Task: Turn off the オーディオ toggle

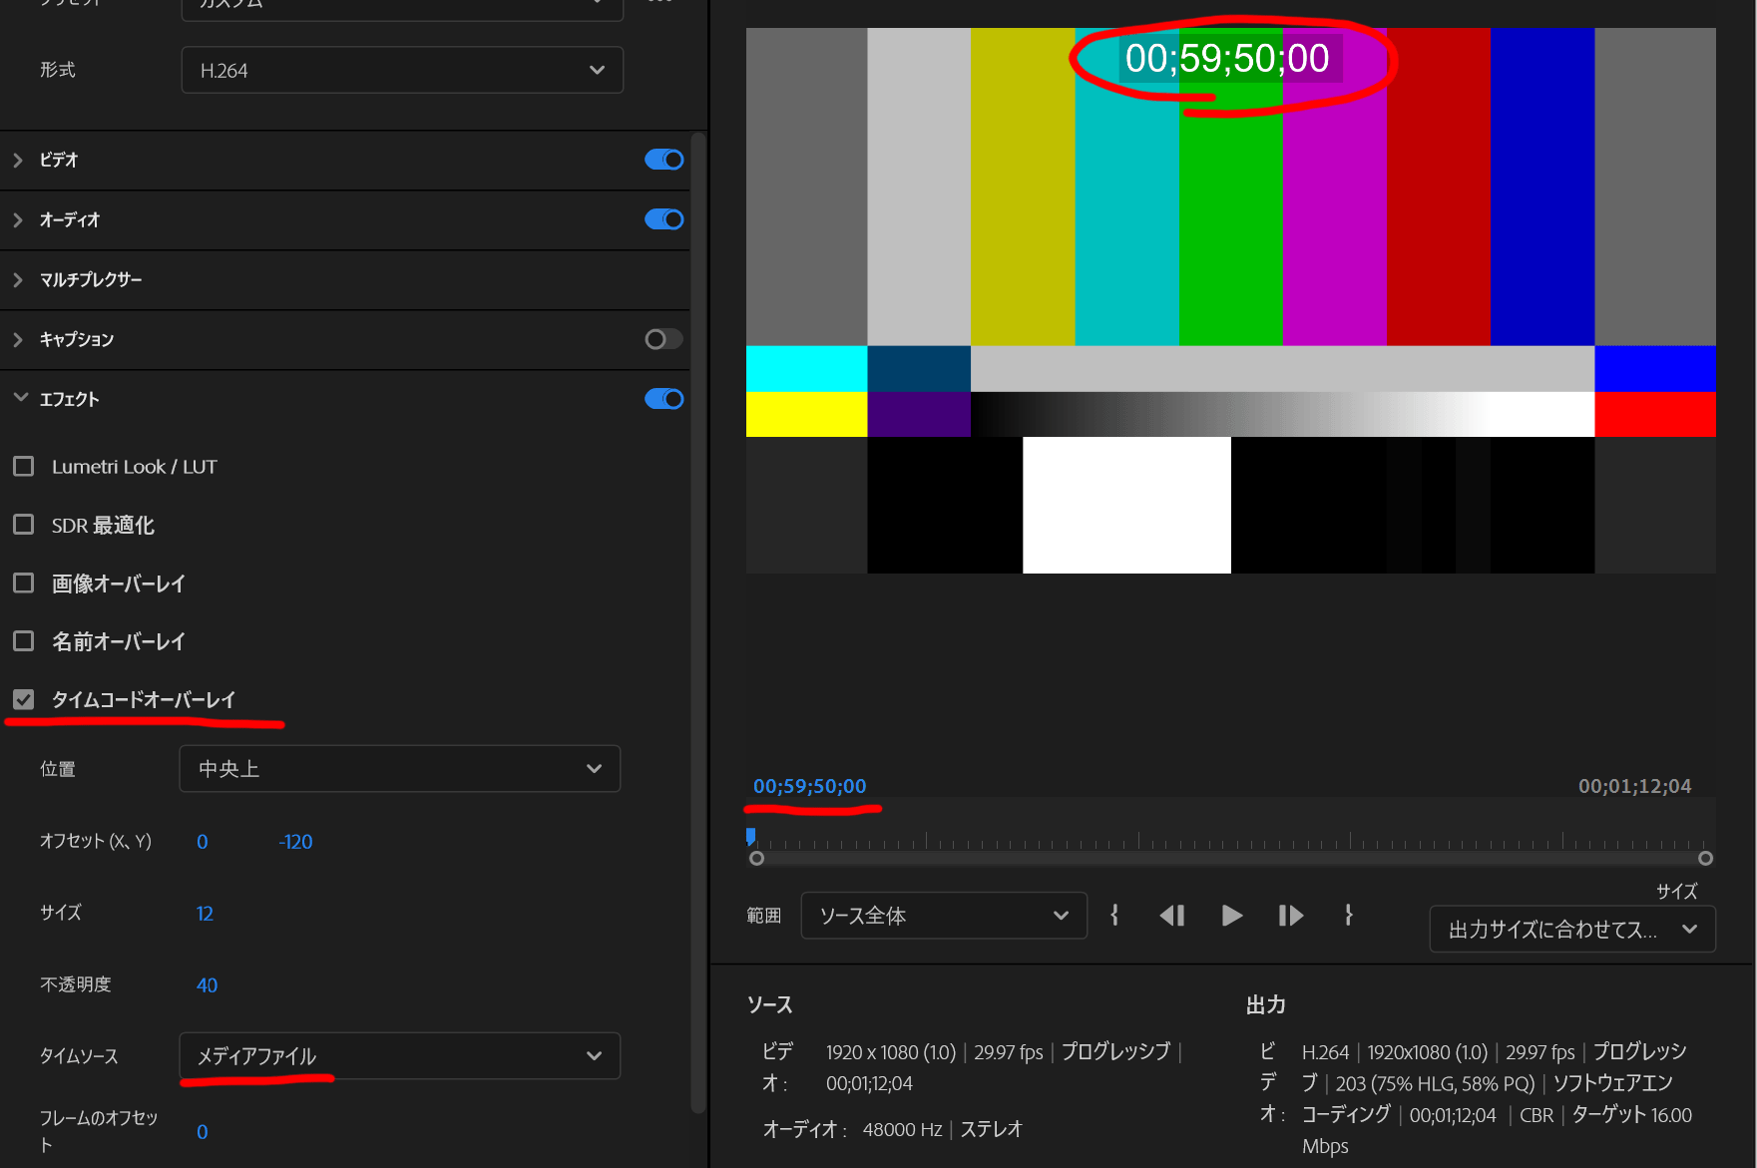Action: [x=663, y=219]
